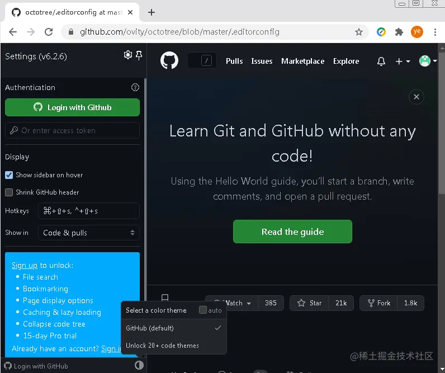
Task: Click the repository book icon
Action: (165, 298)
